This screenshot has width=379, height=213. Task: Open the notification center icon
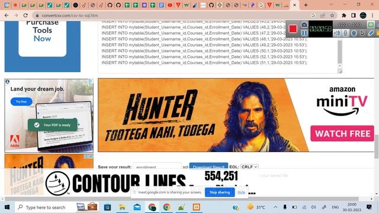(x=369, y=207)
